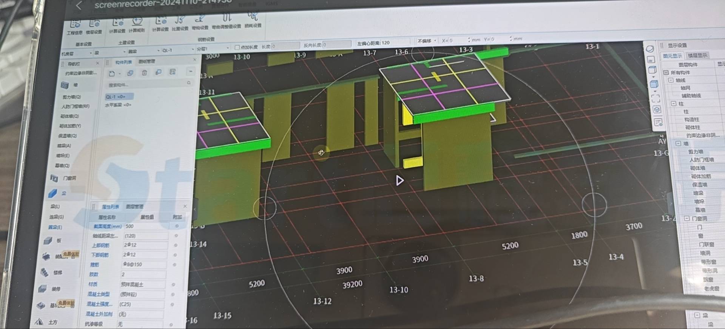Switch to 图层管理 tab
Screen dimensions: 725x329
coord(134,207)
